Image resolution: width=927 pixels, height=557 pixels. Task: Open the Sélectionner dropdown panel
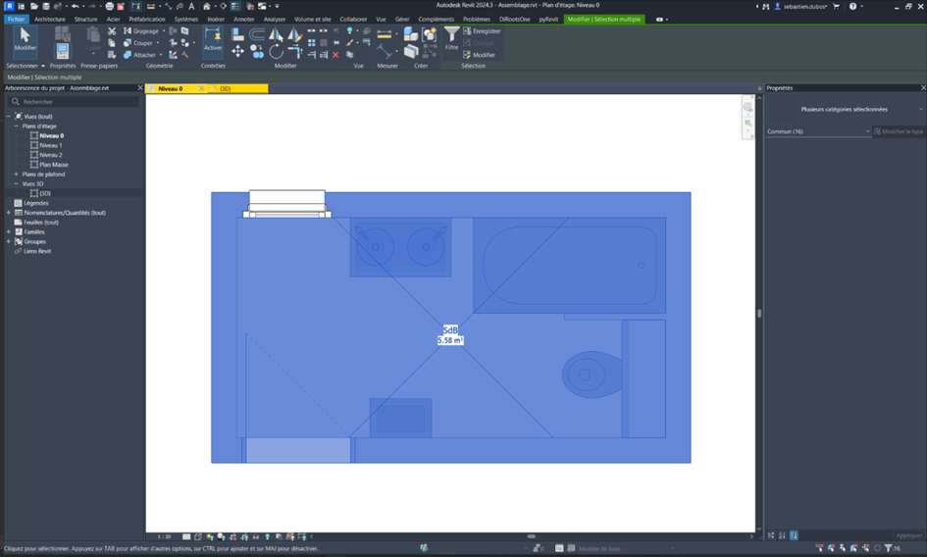pos(24,66)
